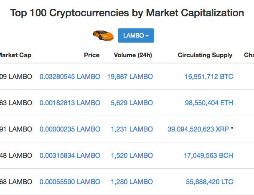The image size is (254, 195).
Task: Open the 39,094,520,623 XRP supply link
Action: click(x=198, y=129)
